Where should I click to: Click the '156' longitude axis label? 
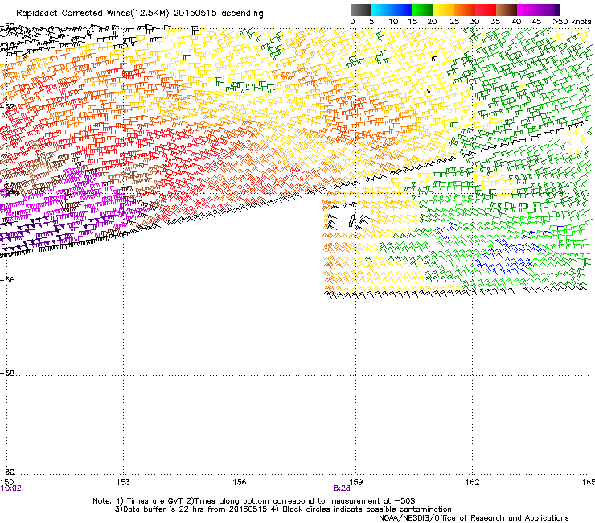coord(240,482)
